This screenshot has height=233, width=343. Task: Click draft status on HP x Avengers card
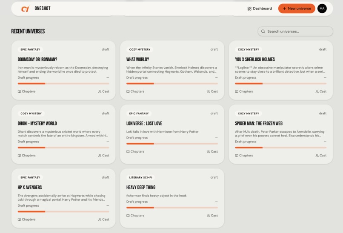click(x=105, y=177)
